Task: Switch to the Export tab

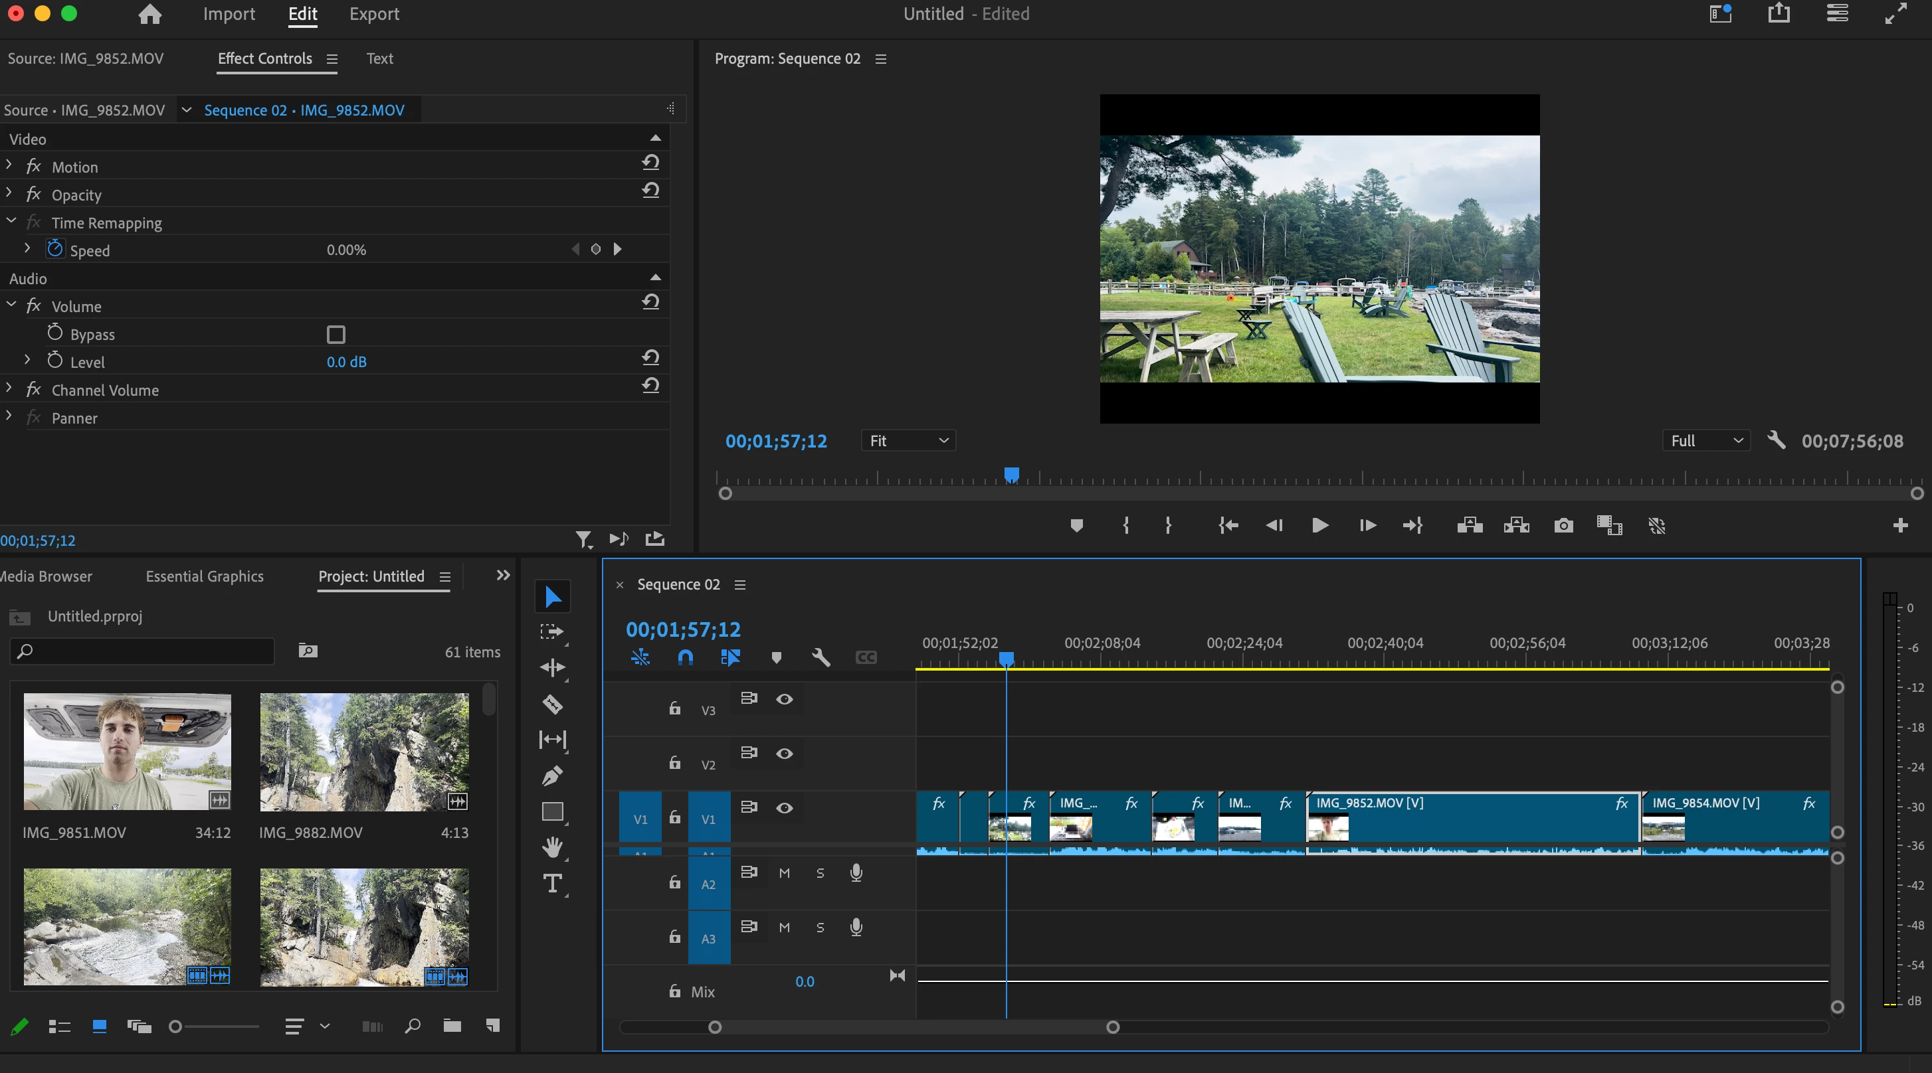Action: 373,14
